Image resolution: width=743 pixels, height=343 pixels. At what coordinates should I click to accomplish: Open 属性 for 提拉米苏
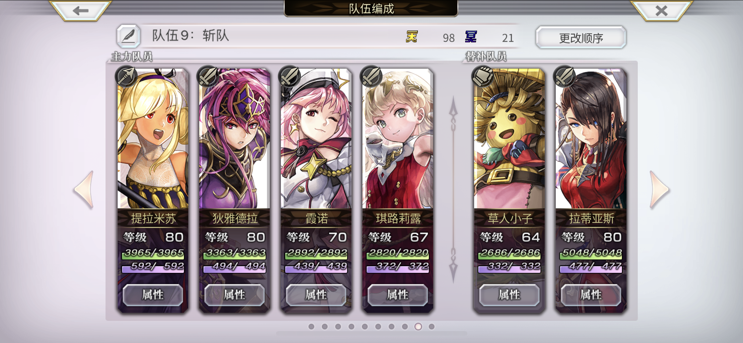153,295
